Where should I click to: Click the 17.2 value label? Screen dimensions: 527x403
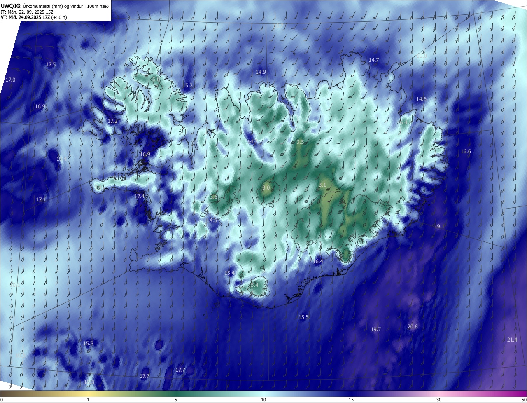click(x=112, y=121)
